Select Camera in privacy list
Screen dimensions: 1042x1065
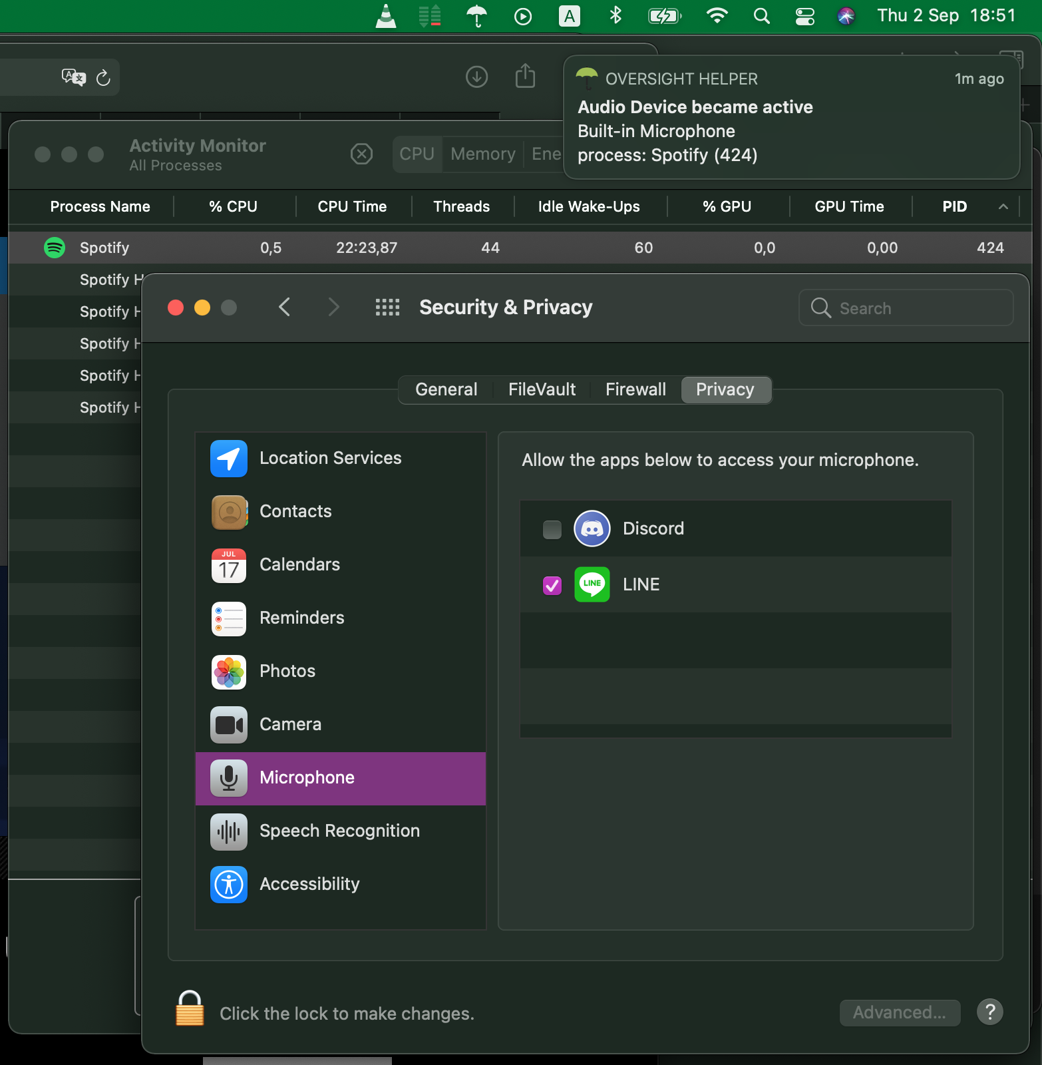point(341,725)
